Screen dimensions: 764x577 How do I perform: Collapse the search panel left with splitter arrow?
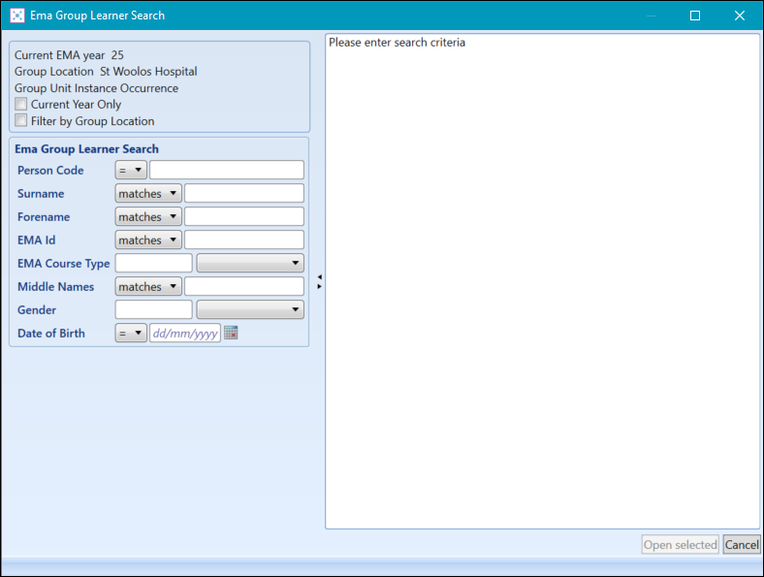[319, 276]
